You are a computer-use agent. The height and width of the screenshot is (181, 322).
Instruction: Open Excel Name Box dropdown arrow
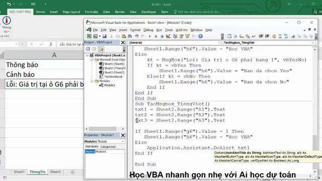click(16, 44)
